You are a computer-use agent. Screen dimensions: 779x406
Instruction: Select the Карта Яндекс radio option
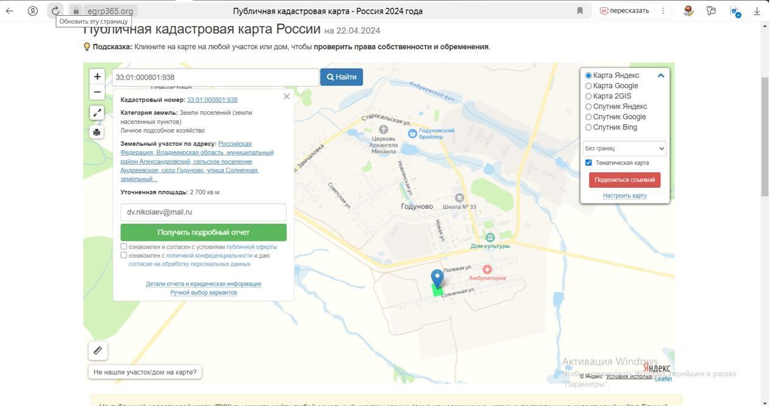[589, 75]
